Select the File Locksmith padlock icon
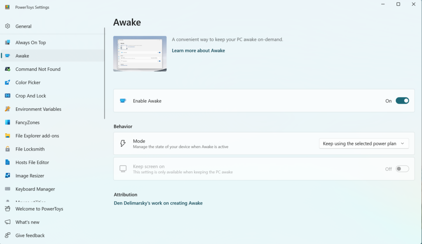The height and width of the screenshot is (244, 422). point(8,149)
